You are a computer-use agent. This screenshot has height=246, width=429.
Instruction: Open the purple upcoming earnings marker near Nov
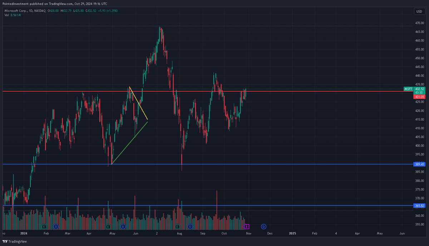pyautogui.click(x=247, y=227)
